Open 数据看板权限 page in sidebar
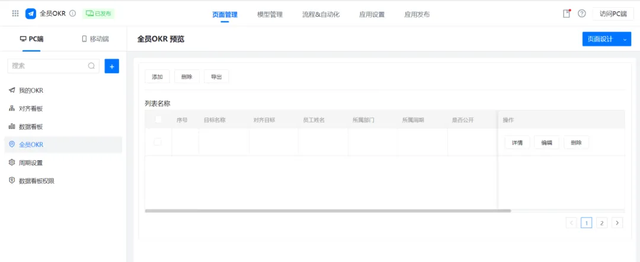The height and width of the screenshot is (262, 640). 63,180
